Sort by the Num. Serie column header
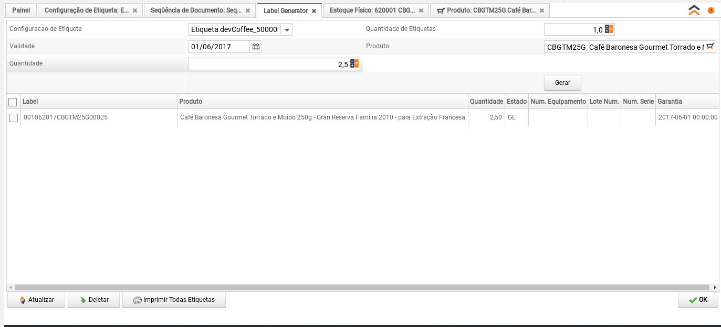 [x=638, y=102]
